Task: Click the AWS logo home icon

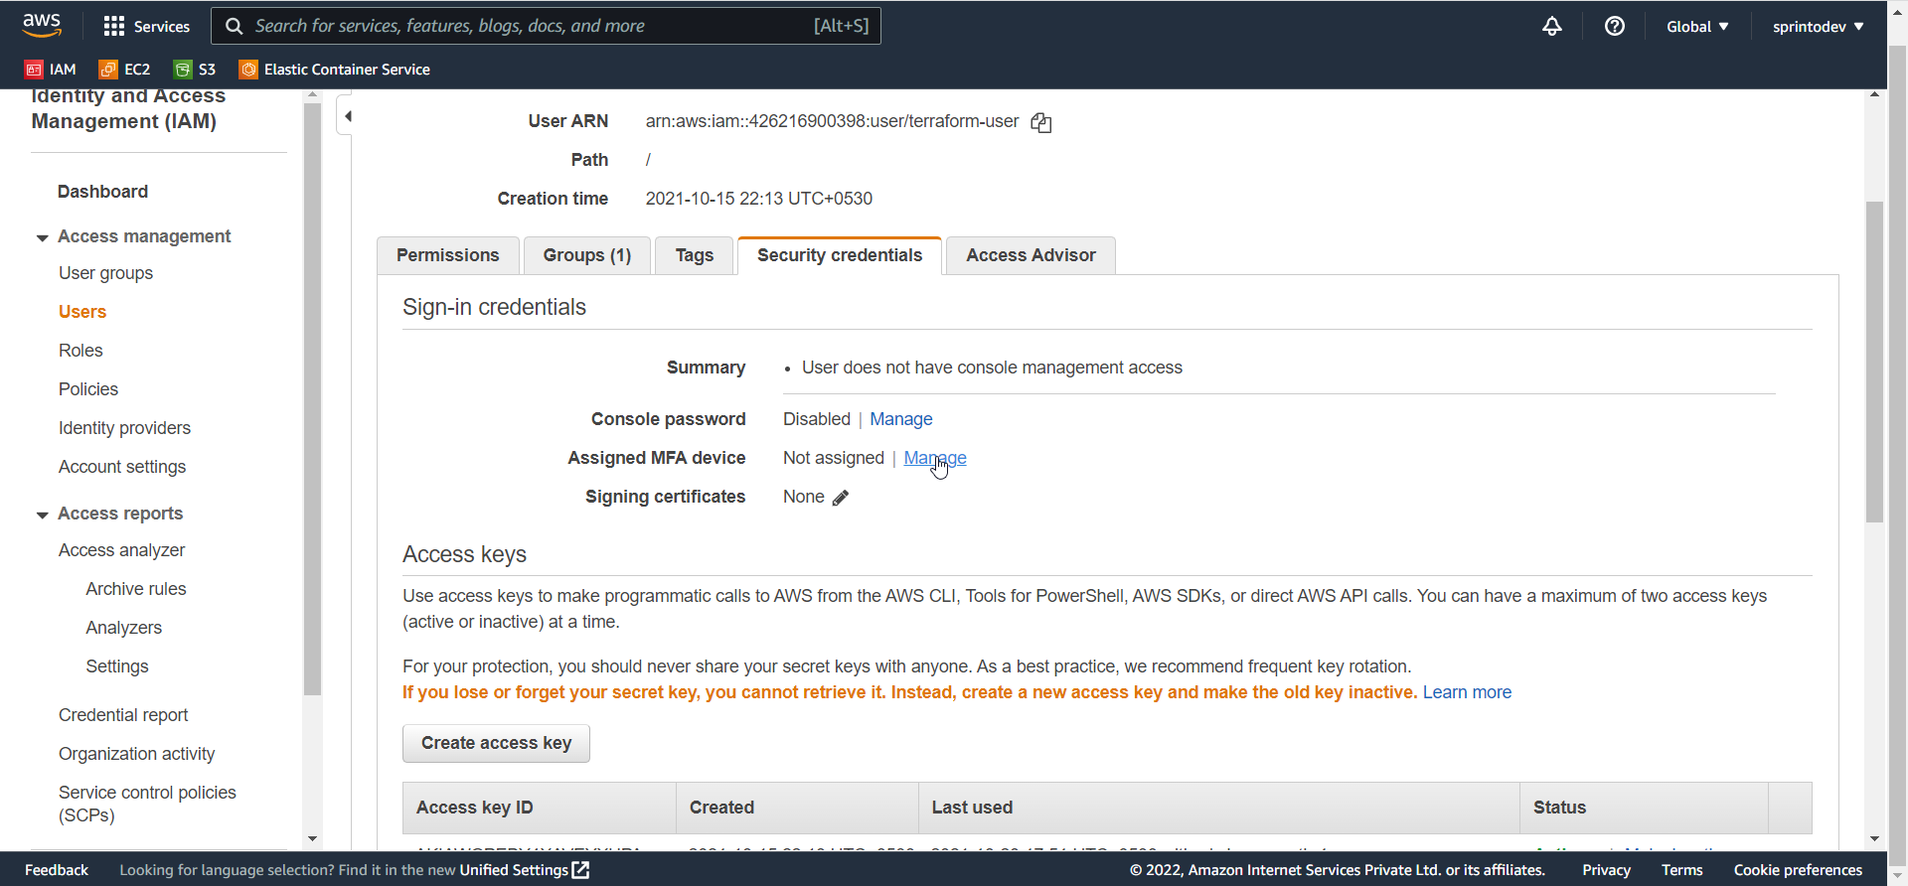Action: [x=42, y=26]
